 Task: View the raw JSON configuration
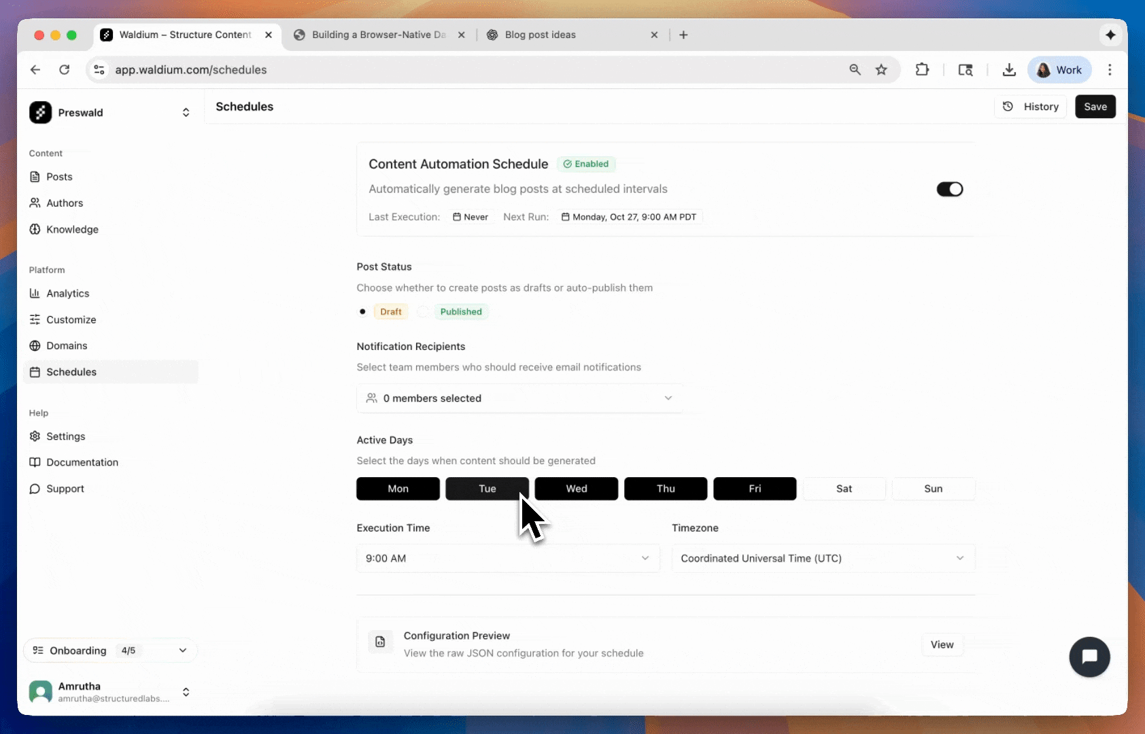tap(942, 644)
